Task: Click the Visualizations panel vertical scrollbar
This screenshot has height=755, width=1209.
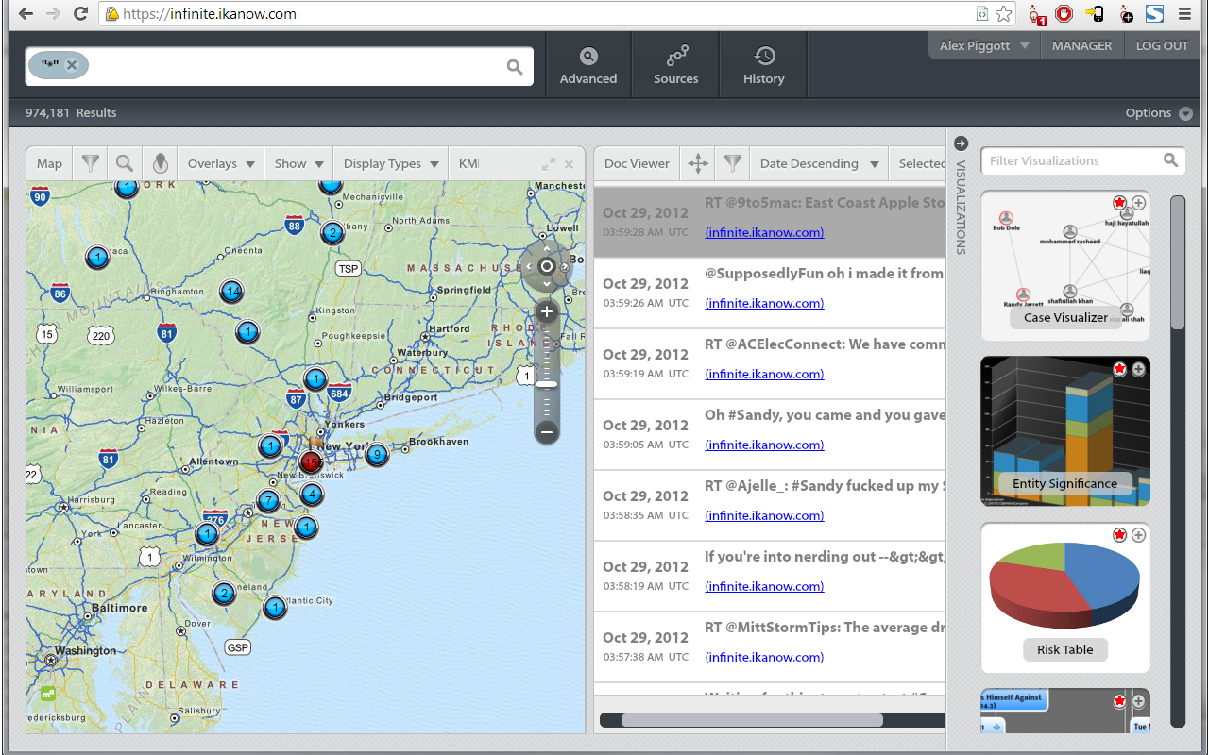Action: point(1177,262)
